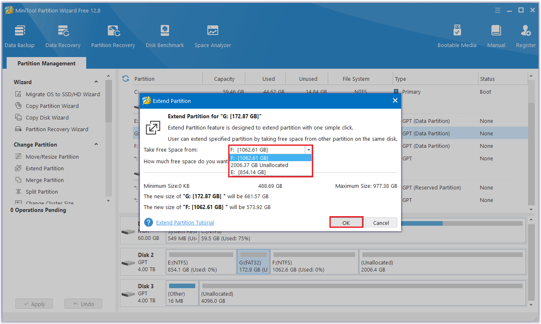The image size is (541, 324).
Task: Click the left sidebar vertical scrollbar
Action: [x=108, y=138]
